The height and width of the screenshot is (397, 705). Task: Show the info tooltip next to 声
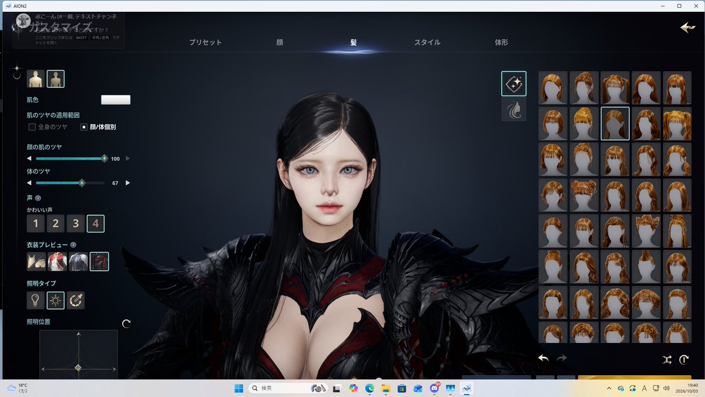pyautogui.click(x=38, y=198)
